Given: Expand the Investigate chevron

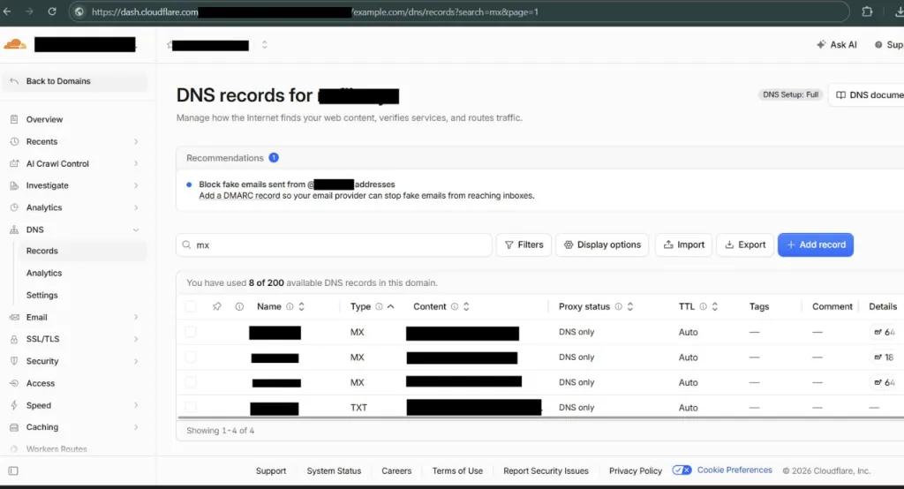Looking at the screenshot, I should click(136, 185).
